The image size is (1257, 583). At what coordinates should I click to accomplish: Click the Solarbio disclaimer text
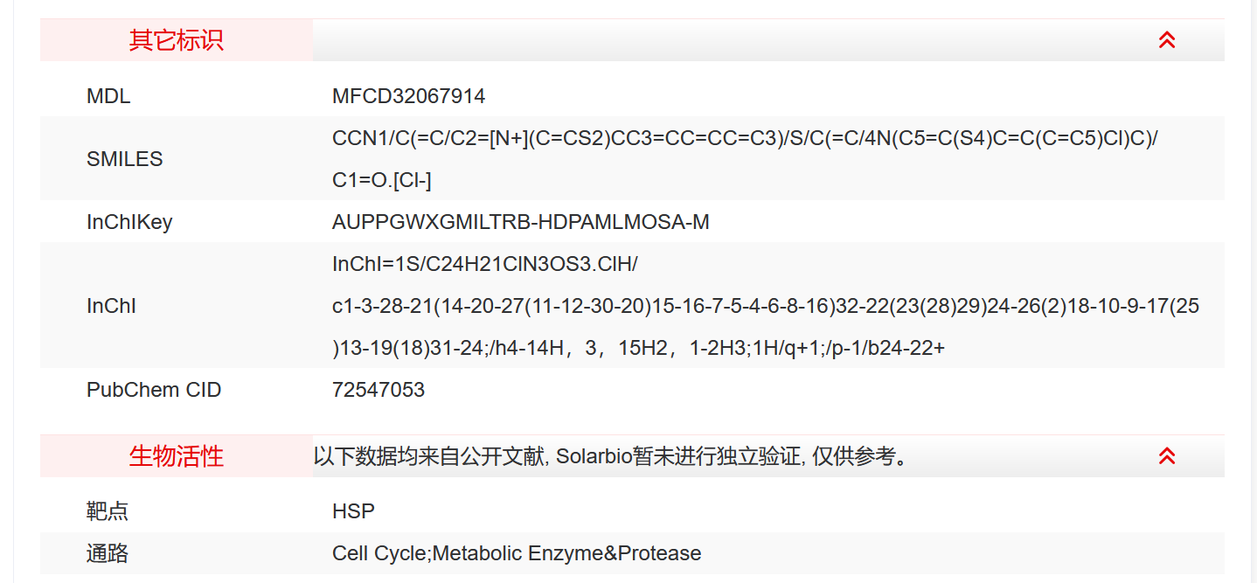tap(610, 456)
